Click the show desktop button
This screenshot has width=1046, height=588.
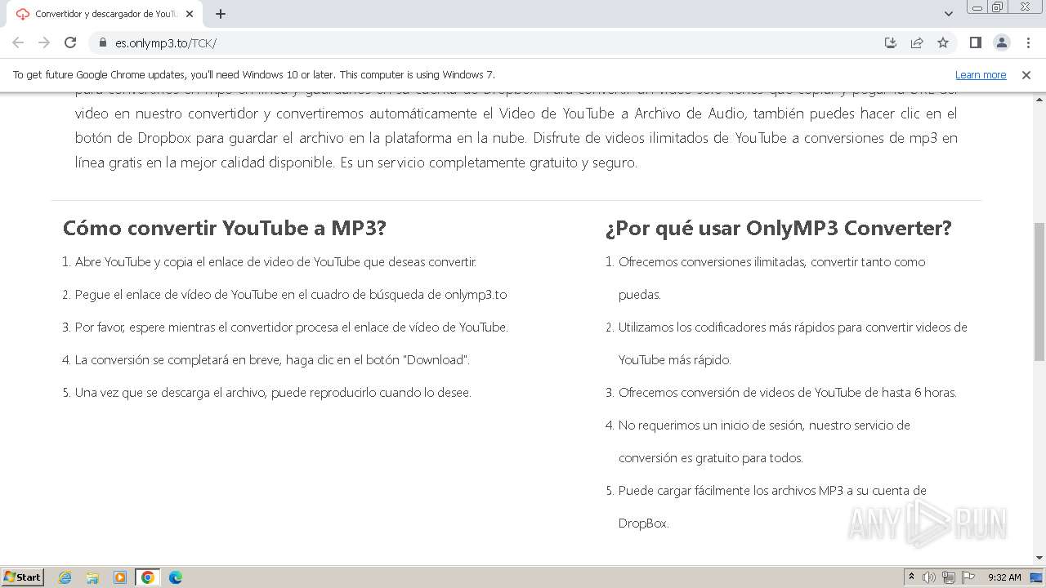tap(1036, 577)
